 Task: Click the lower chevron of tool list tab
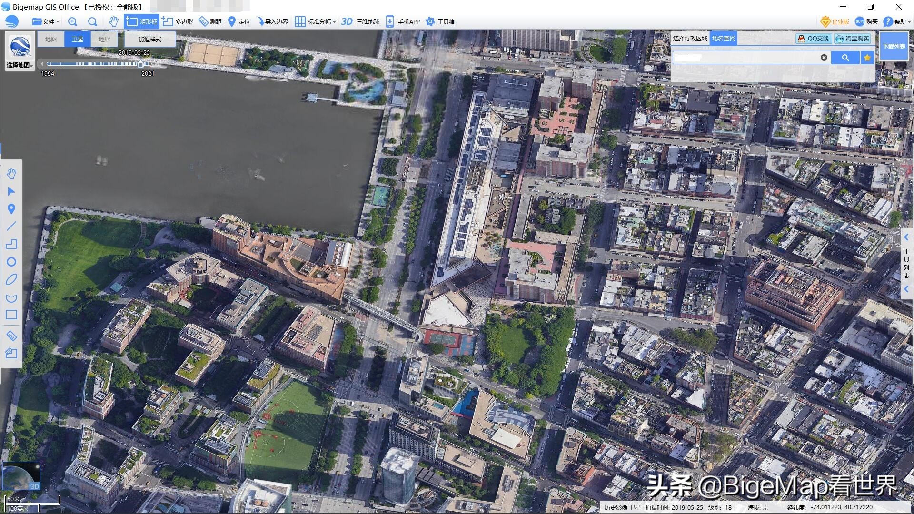click(906, 289)
